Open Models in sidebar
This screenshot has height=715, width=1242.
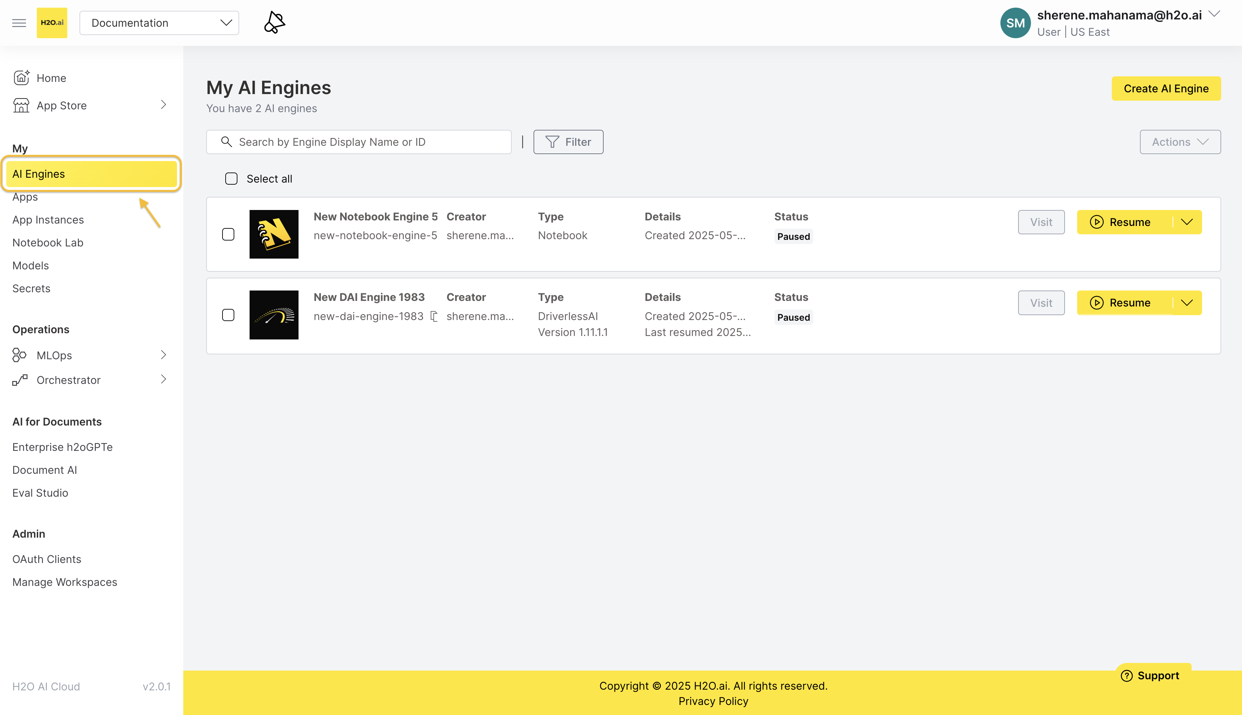(x=31, y=266)
